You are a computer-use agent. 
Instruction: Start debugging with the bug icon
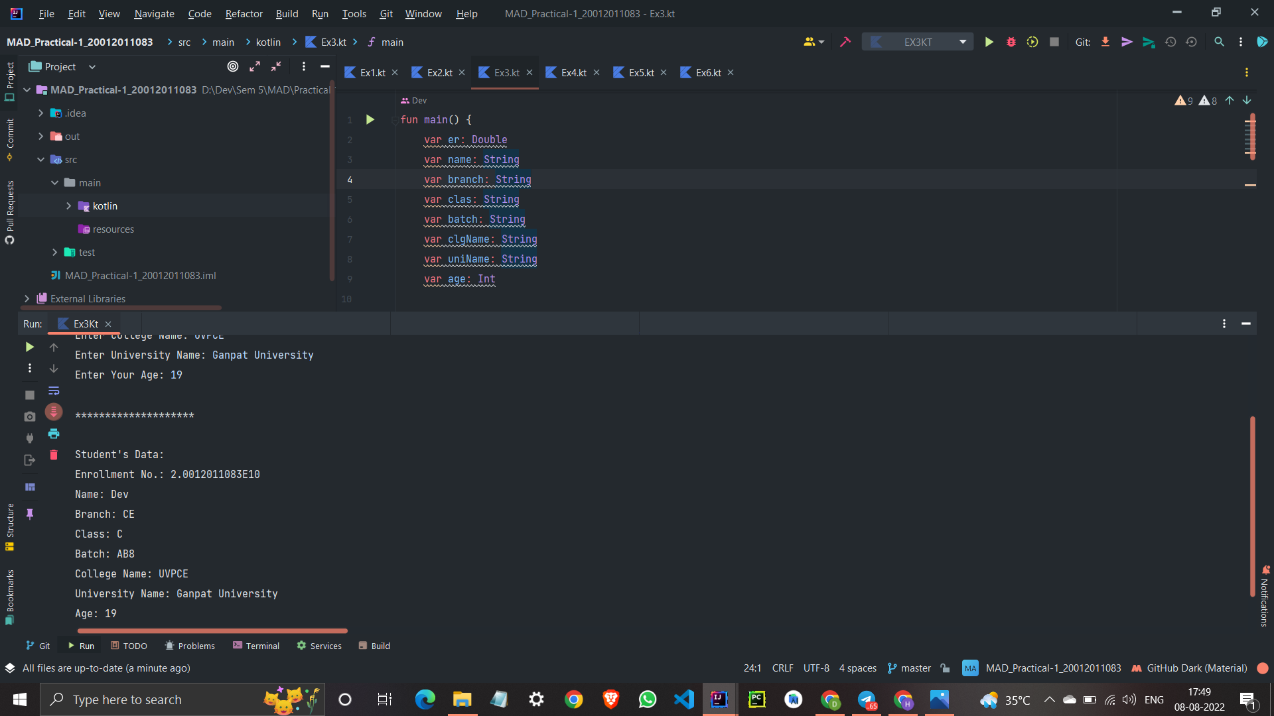[x=1011, y=42]
